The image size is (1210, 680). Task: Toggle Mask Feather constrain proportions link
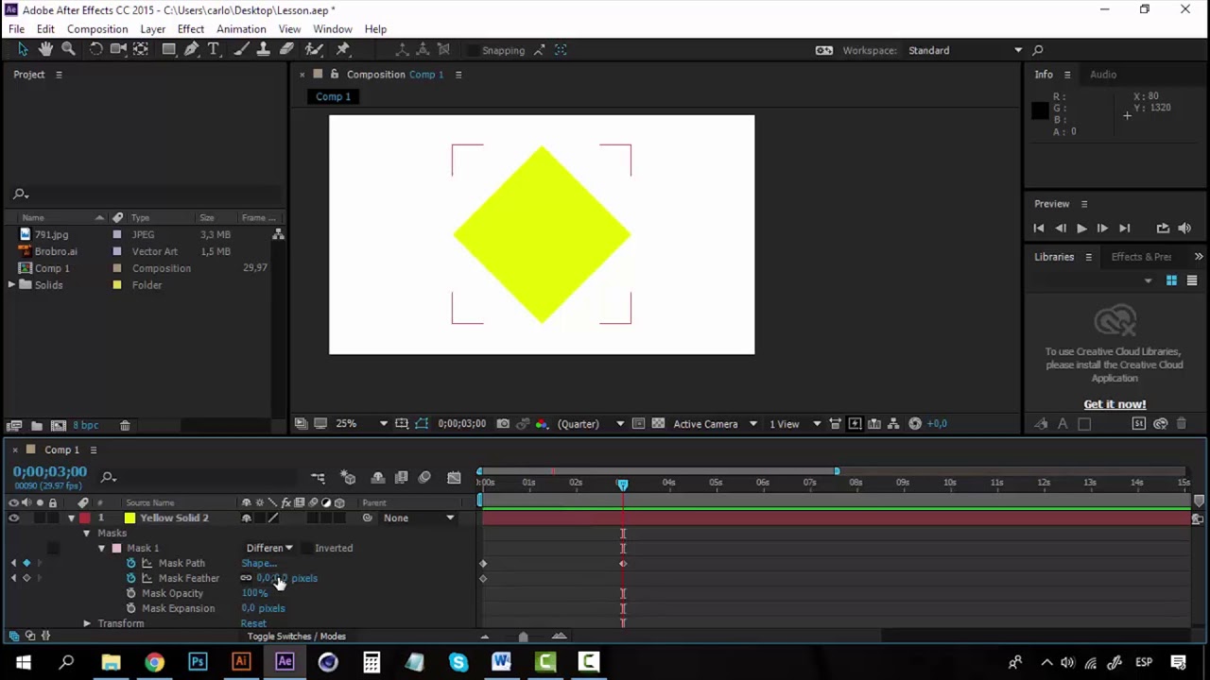(246, 578)
